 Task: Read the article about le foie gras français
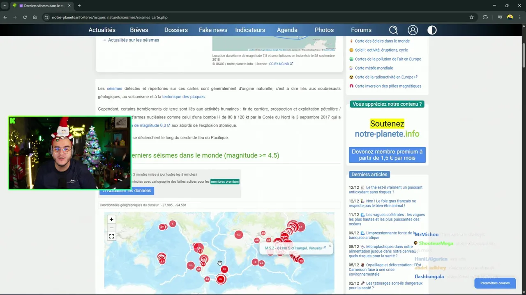[382, 203]
